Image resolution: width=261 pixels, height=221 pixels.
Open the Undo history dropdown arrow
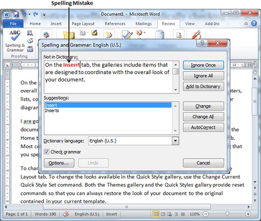point(29,14)
